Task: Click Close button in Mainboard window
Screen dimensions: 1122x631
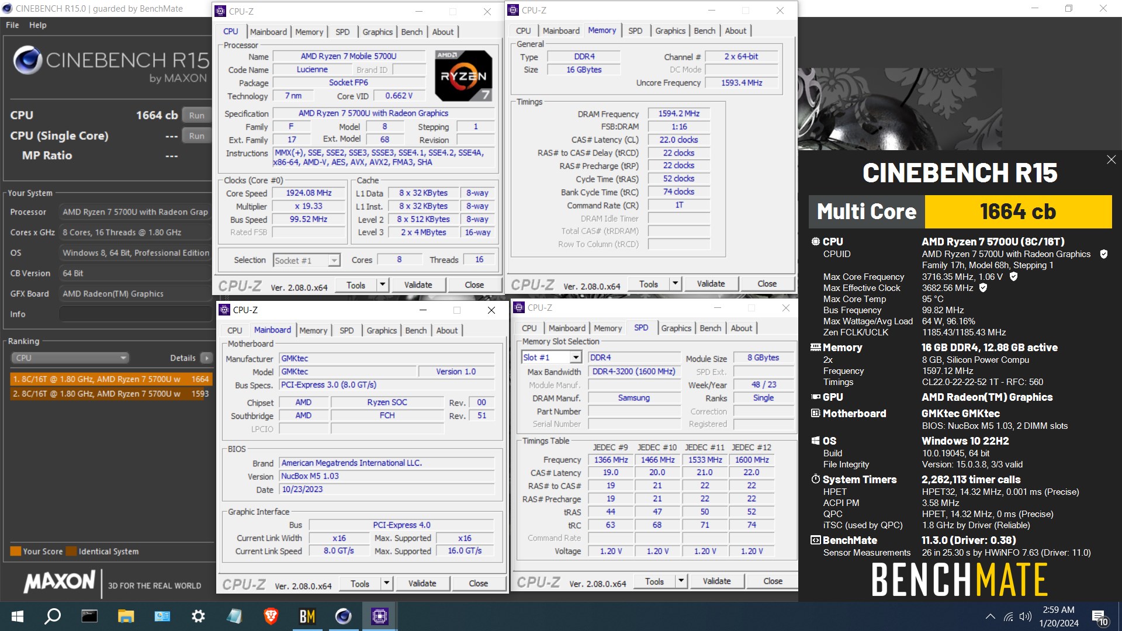Action: point(478,584)
